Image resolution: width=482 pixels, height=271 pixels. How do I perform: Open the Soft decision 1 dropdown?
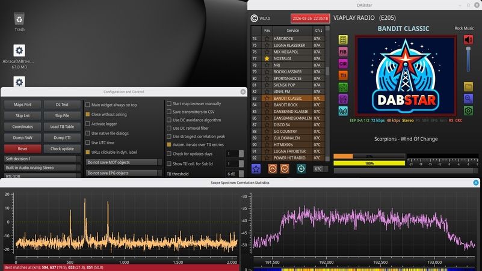(x=41, y=159)
